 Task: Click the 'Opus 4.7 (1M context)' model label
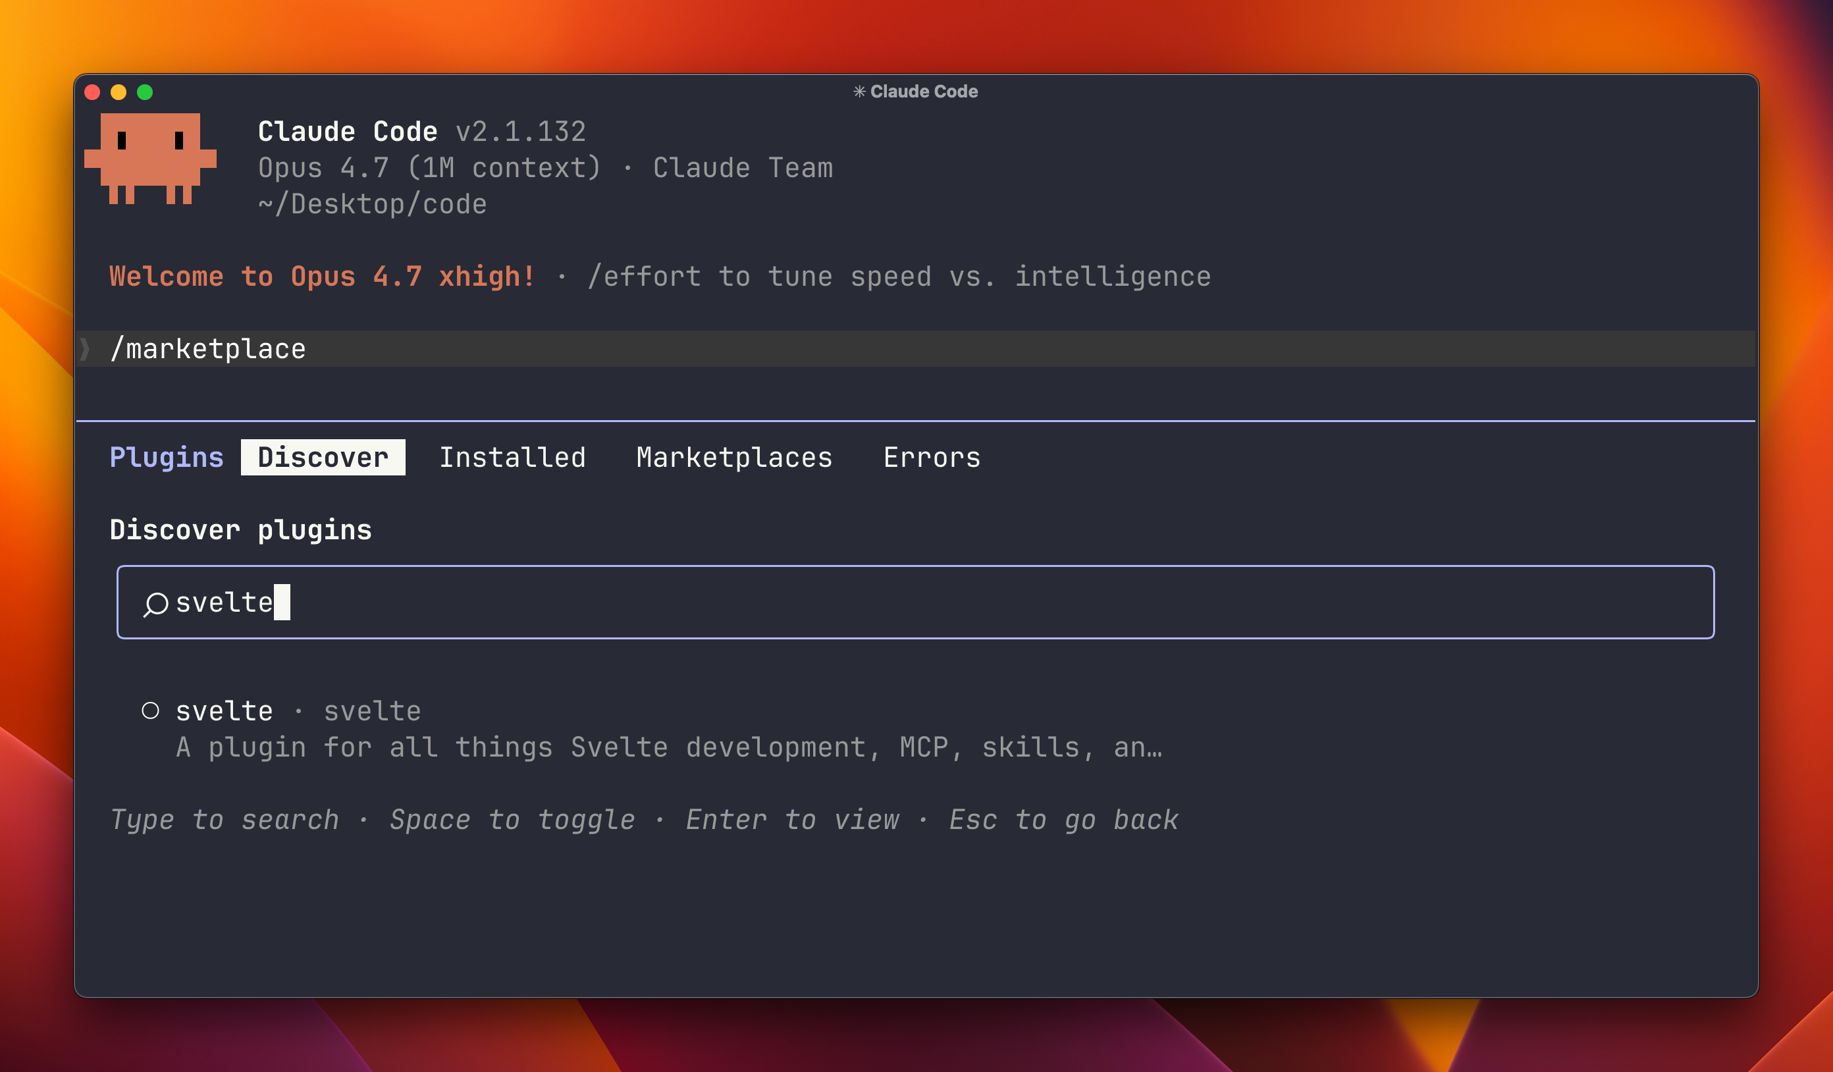(429, 168)
